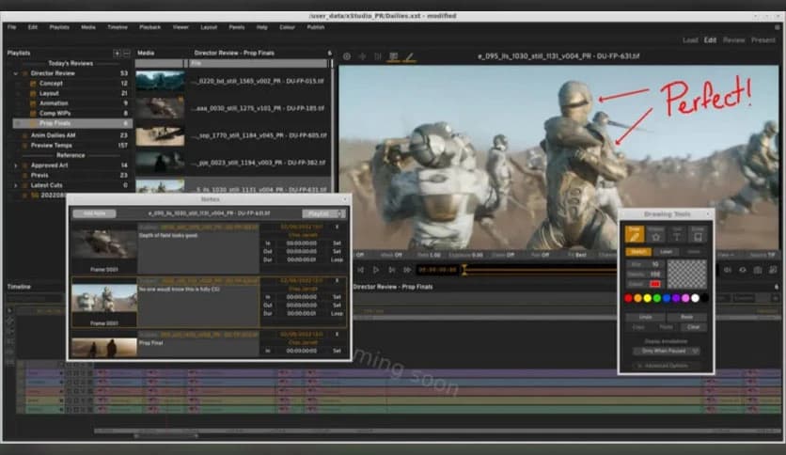
Task: Activate the Sketch drawing mode
Action: [638, 252]
